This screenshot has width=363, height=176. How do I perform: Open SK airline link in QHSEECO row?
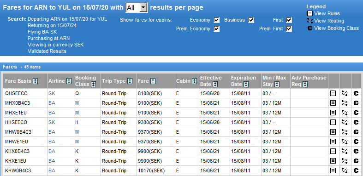(x=52, y=93)
